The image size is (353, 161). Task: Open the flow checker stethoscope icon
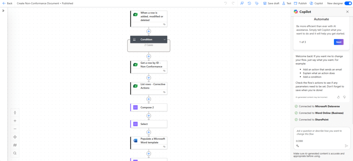tap(256, 3)
